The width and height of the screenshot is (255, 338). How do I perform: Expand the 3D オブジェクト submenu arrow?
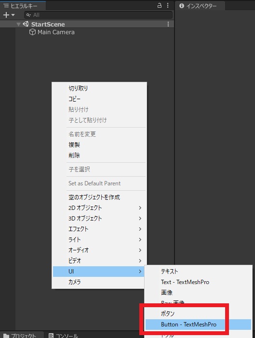point(140,219)
